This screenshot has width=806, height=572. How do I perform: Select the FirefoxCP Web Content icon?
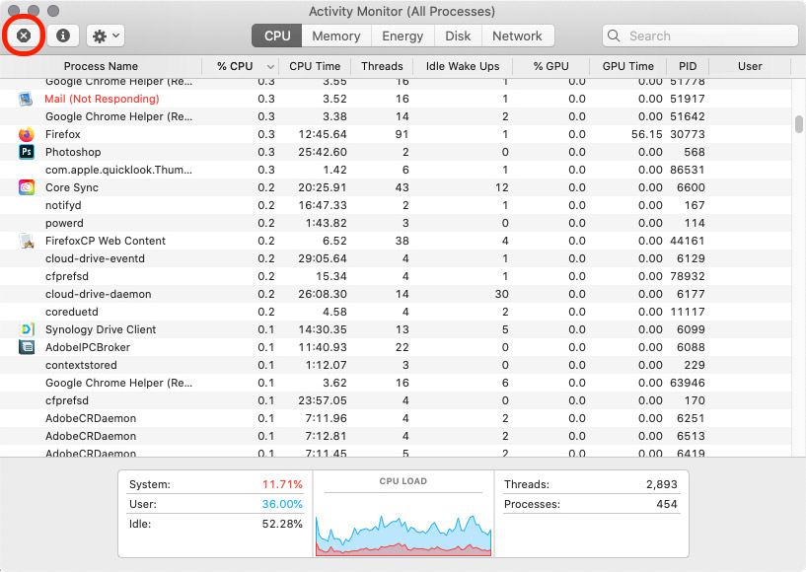click(27, 241)
